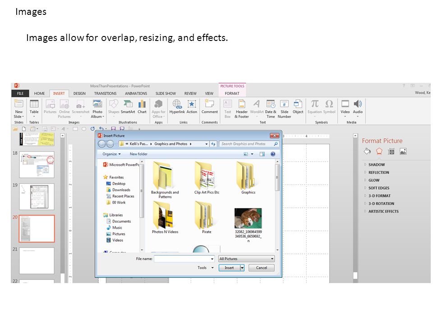The height and width of the screenshot is (324, 433).
Task: Insert a Table from ribbon
Action: tap(34, 108)
